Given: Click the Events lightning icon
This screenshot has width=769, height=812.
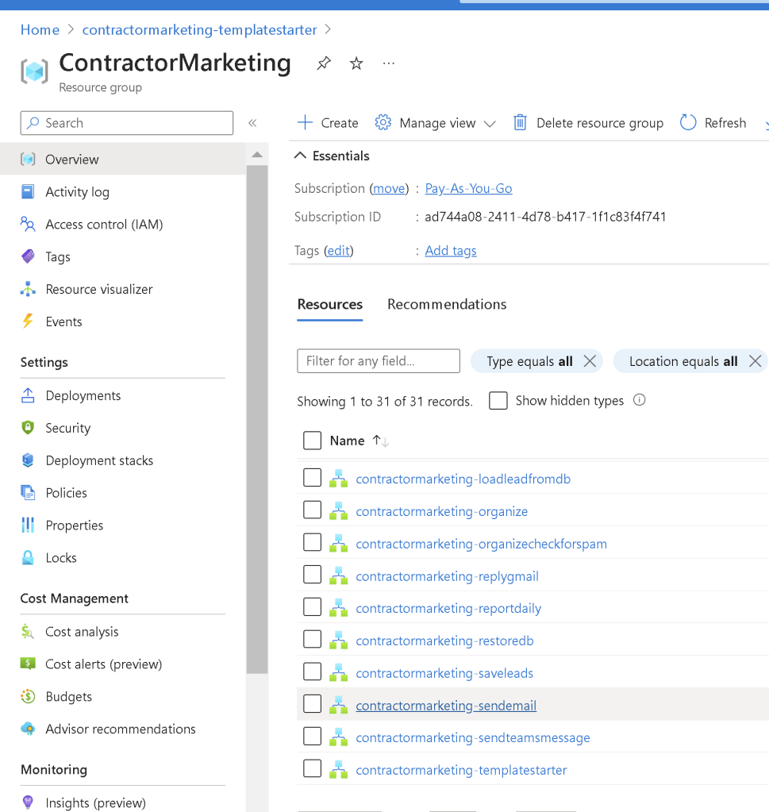Looking at the screenshot, I should [28, 321].
